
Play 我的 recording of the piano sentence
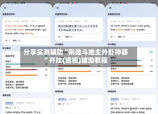click(121, 37)
